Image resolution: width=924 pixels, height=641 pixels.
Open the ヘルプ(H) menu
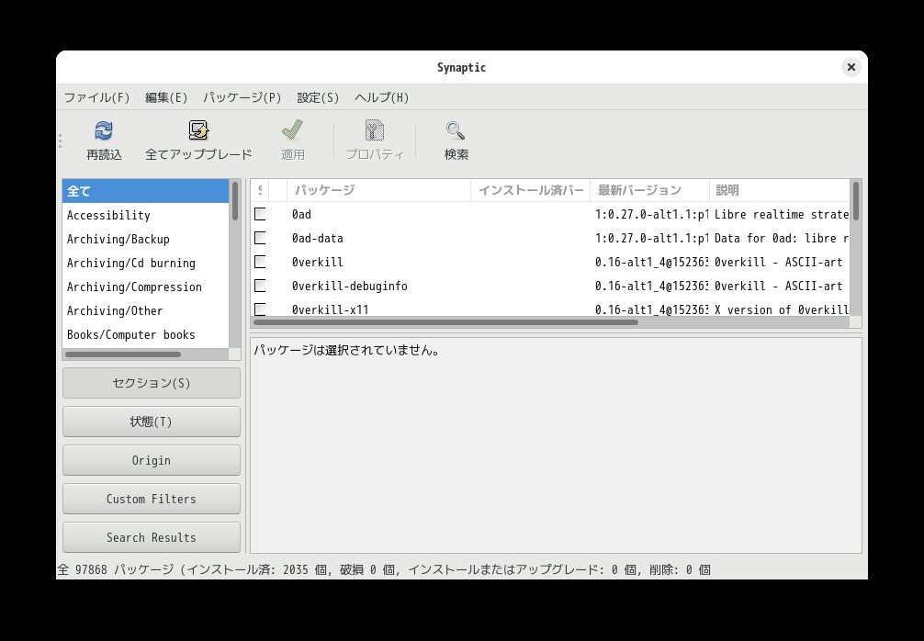click(382, 97)
